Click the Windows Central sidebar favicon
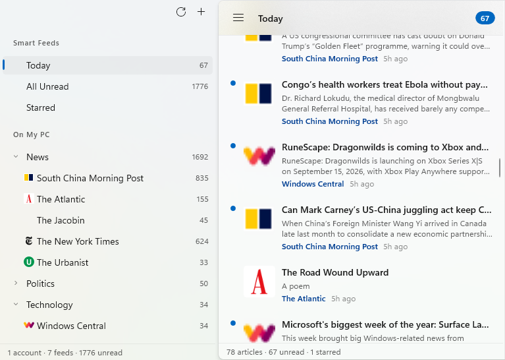This screenshot has width=505, height=360. (29, 325)
